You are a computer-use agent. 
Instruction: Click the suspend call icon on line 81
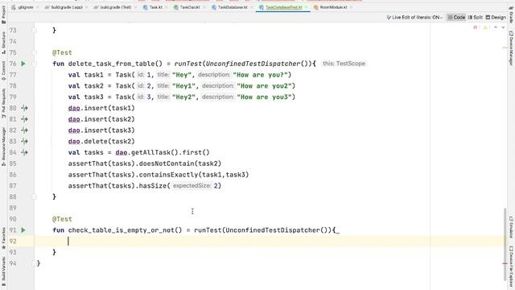click(x=24, y=119)
